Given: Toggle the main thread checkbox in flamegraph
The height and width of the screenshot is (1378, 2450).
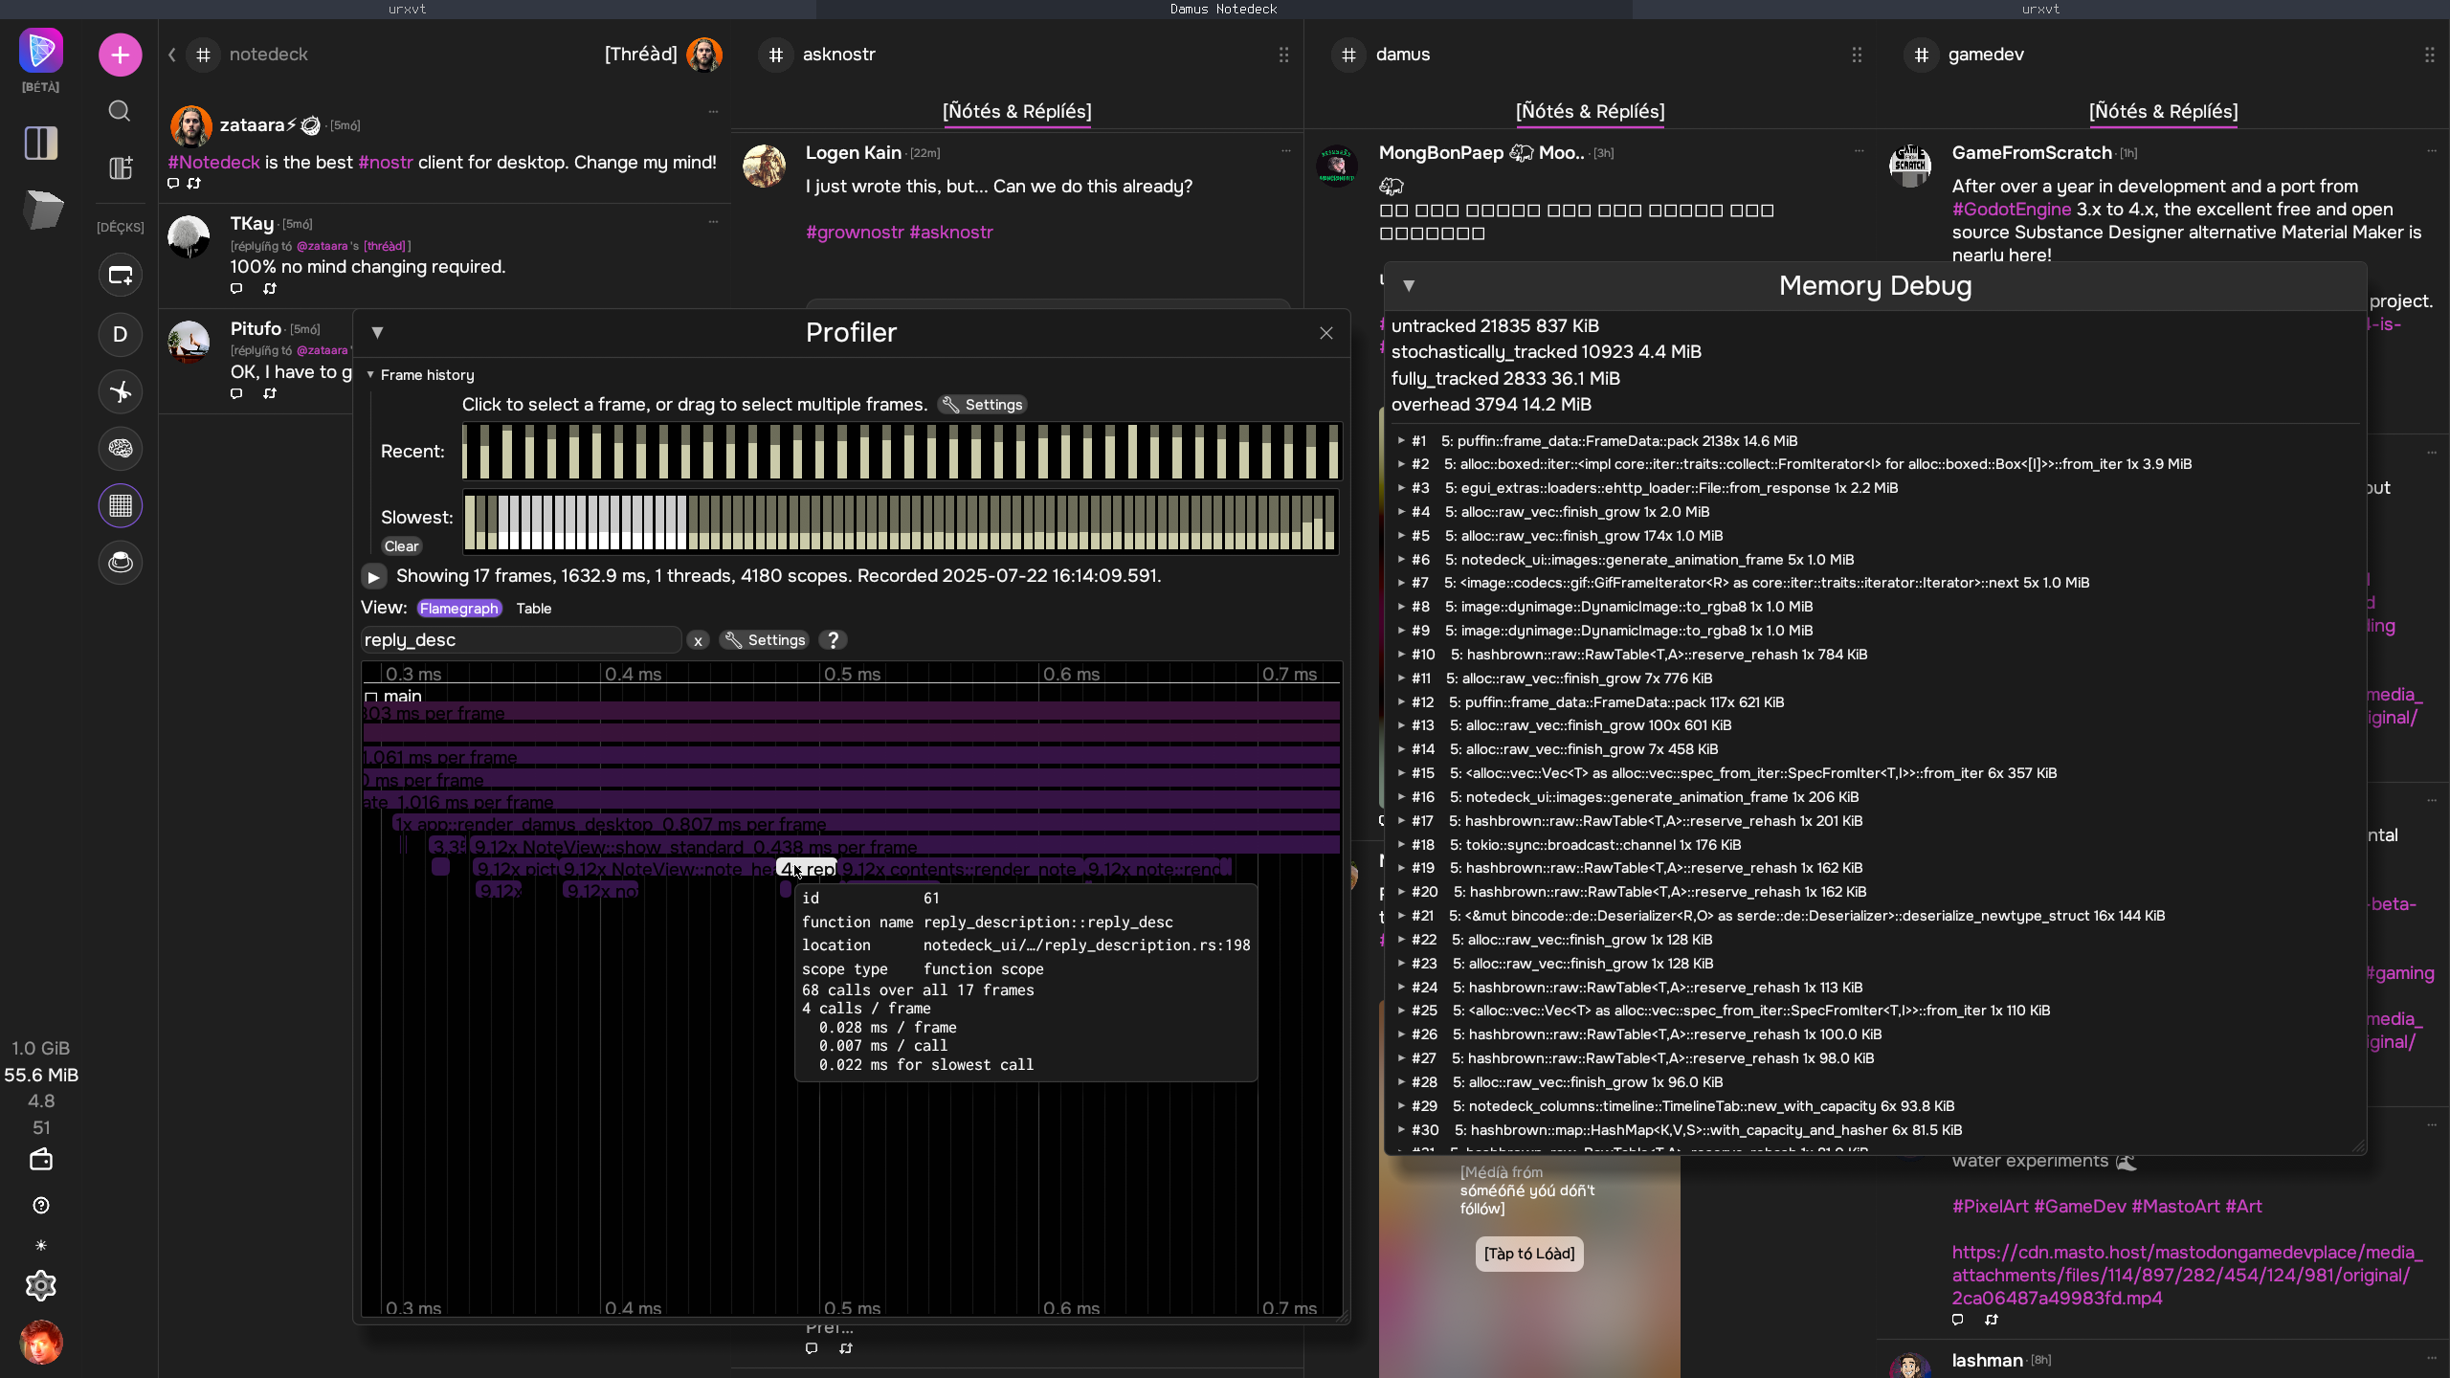Looking at the screenshot, I should coord(371,697).
